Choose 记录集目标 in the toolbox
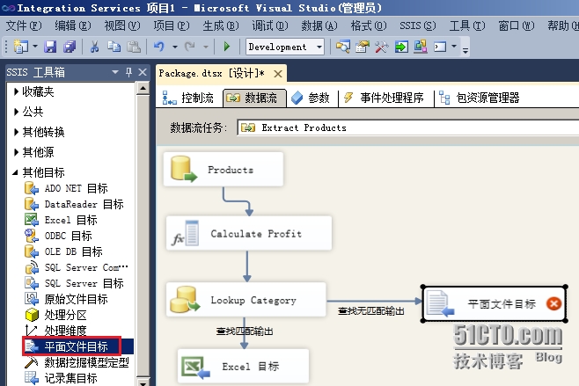The height and width of the screenshot is (386, 579). coord(62,378)
